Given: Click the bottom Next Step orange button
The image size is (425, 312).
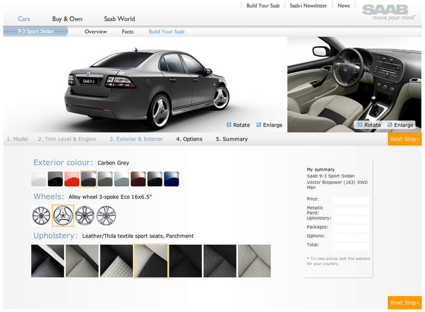Looking at the screenshot, I should [x=405, y=302].
